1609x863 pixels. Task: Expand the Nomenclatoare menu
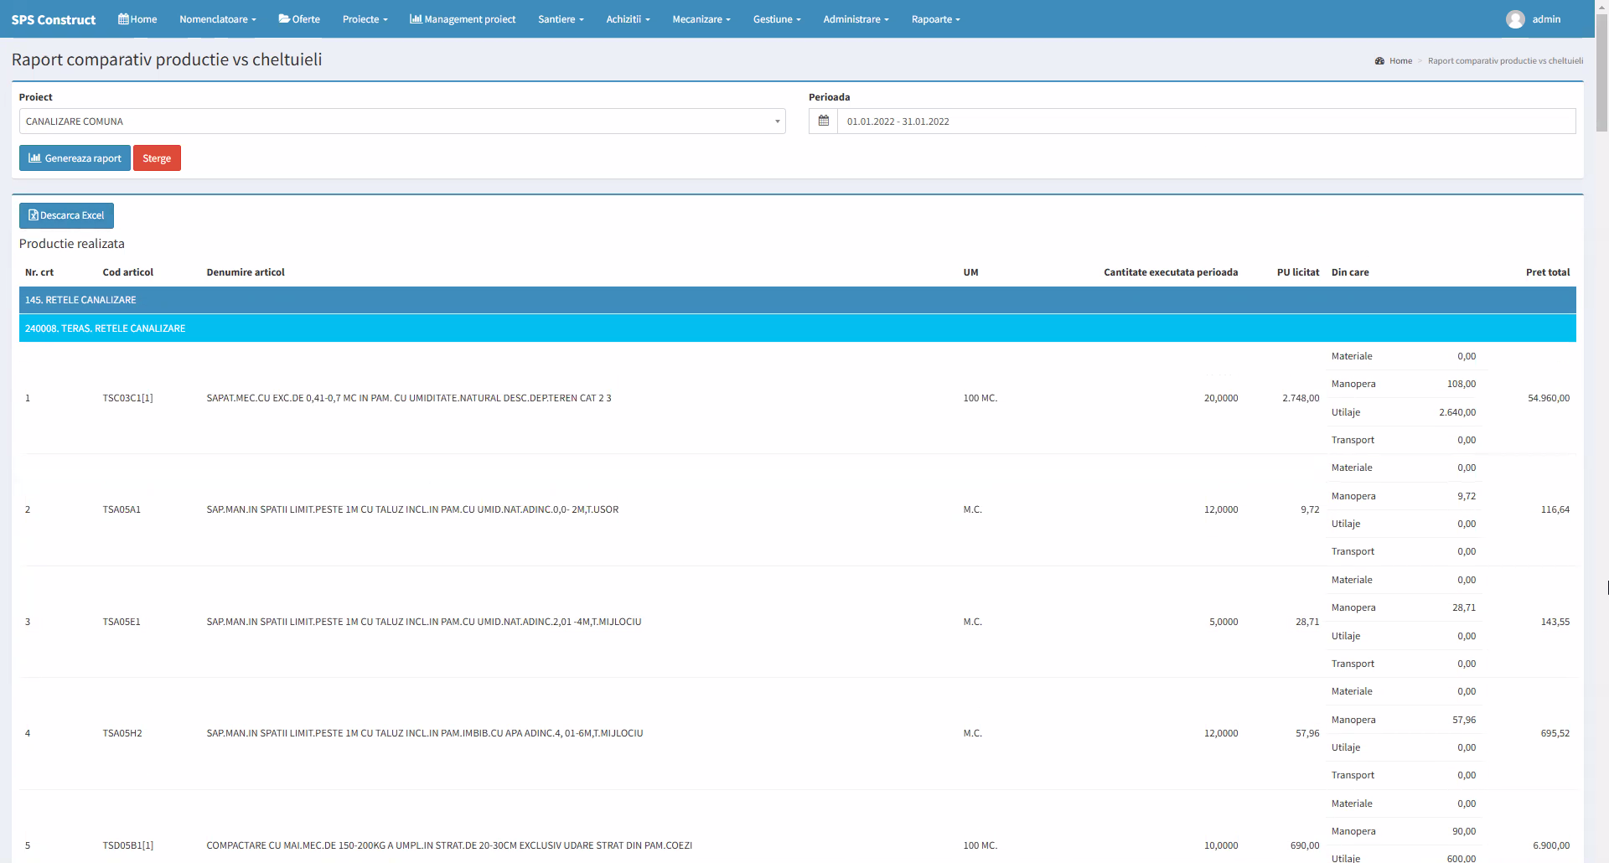coord(217,19)
